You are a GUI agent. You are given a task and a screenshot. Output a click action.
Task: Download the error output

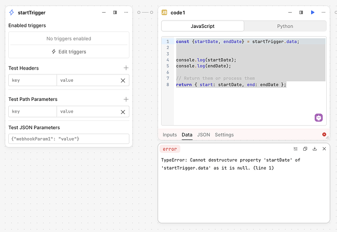(315, 149)
